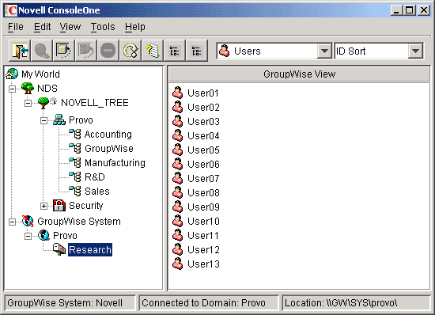Select User05 in the list
435x315 pixels.
[203, 150]
